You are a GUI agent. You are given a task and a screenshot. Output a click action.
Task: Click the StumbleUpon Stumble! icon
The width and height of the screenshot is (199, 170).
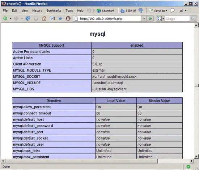(x=98, y=10)
